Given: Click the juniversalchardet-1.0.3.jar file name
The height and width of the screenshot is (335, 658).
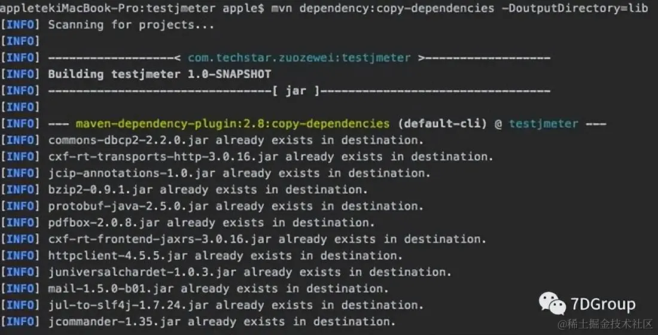Looking at the screenshot, I should point(142,272).
